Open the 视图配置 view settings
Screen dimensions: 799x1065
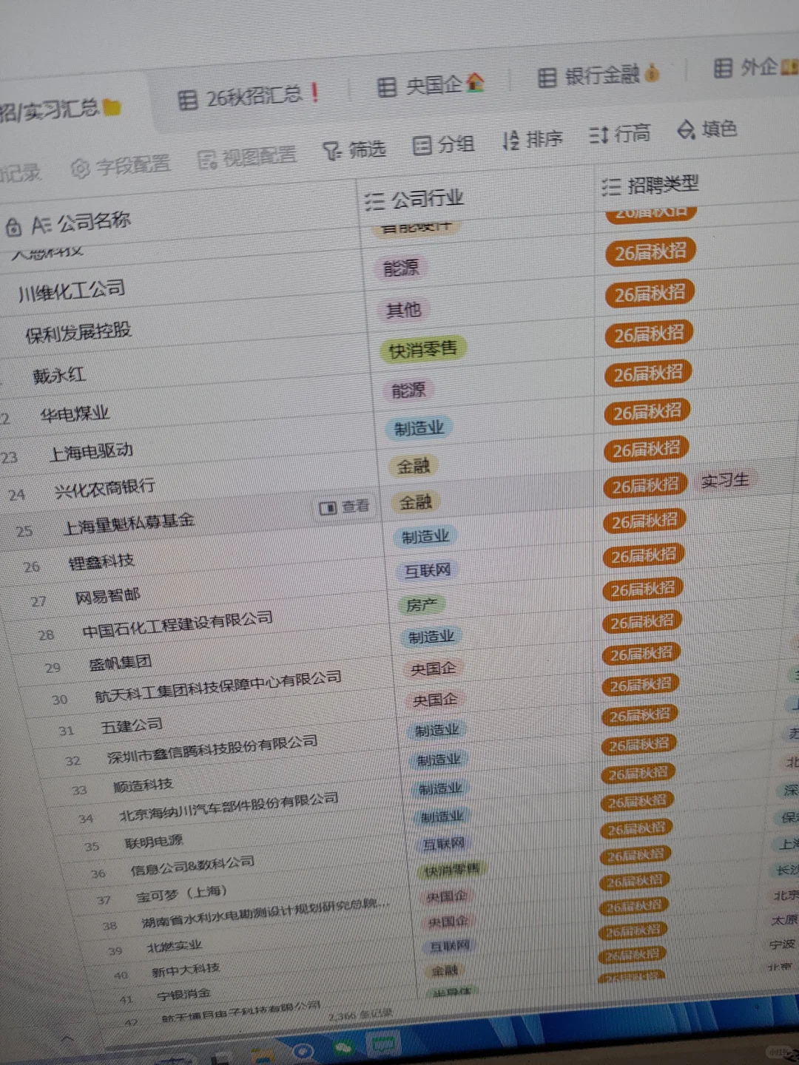click(248, 157)
